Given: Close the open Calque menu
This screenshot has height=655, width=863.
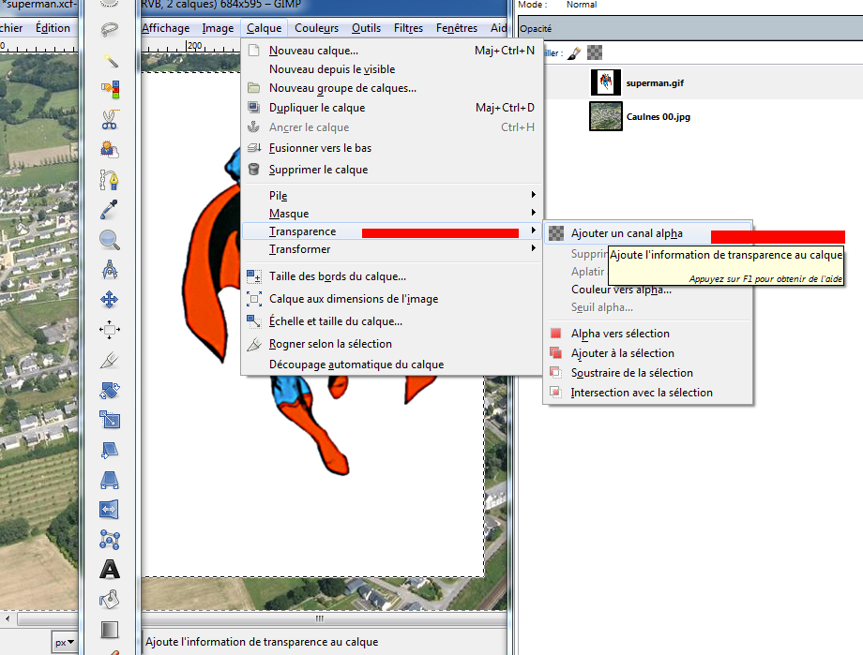Looking at the screenshot, I should (265, 28).
